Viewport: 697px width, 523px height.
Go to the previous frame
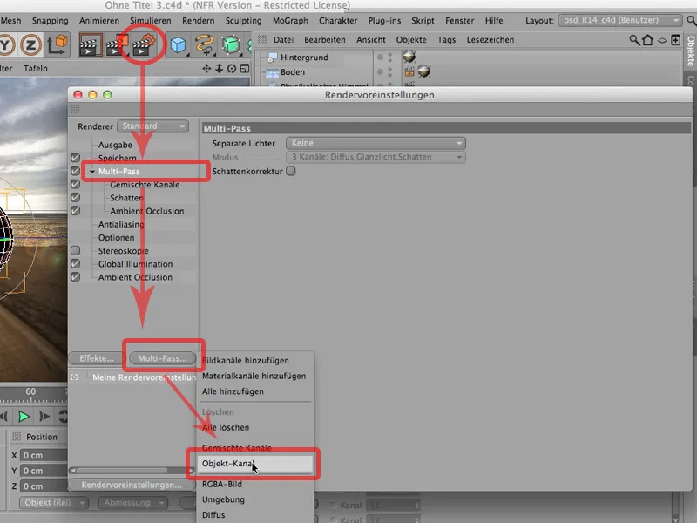click(3, 417)
